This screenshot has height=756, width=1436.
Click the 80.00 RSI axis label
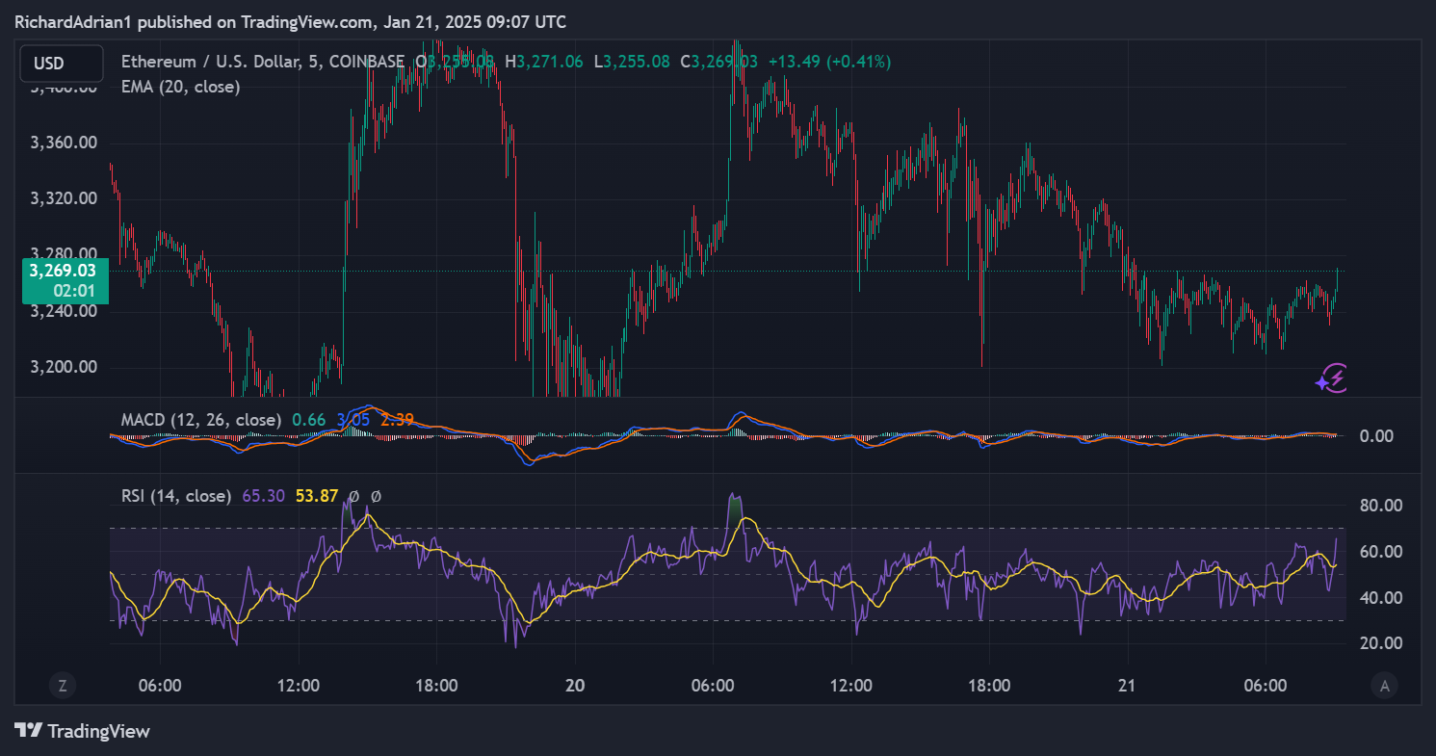pyautogui.click(x=1381, y=505)
